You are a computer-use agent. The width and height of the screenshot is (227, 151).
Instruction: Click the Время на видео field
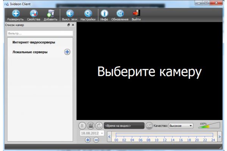pyautogui.click(x=124, y=126)
